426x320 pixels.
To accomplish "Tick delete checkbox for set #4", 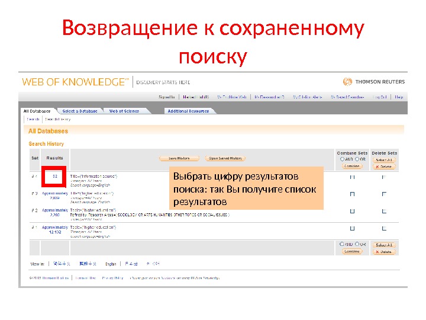I will tap(384, 177).
